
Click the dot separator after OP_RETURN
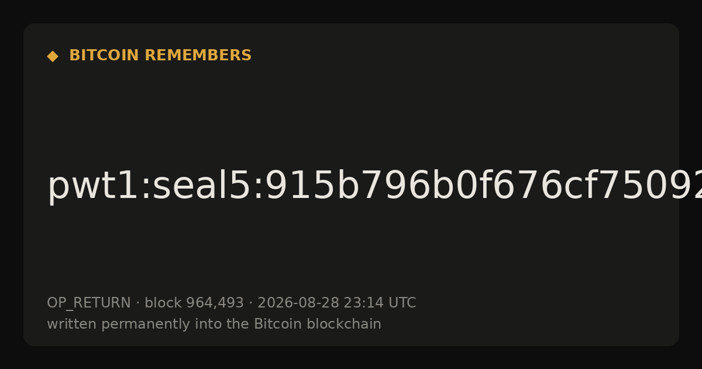[138, 303]
